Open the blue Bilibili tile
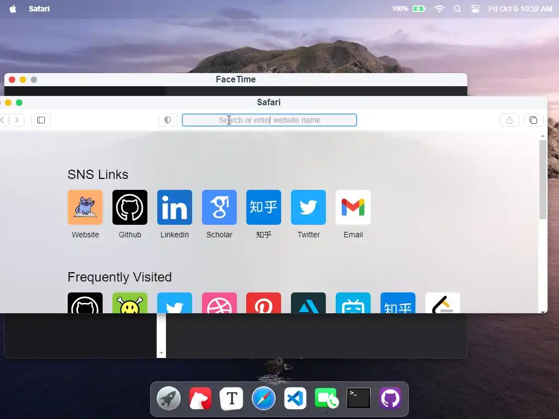 coord(353,303)
